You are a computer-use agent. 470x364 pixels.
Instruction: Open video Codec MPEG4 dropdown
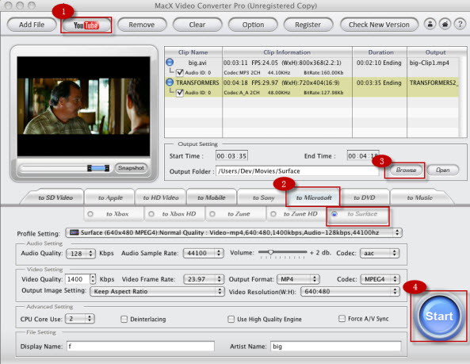pos(380,279)
